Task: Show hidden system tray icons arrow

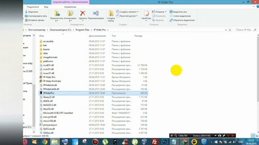Action: pyautogui.click(x=211, y=142)
